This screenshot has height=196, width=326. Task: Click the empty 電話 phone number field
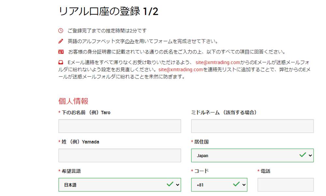(286, 185)
